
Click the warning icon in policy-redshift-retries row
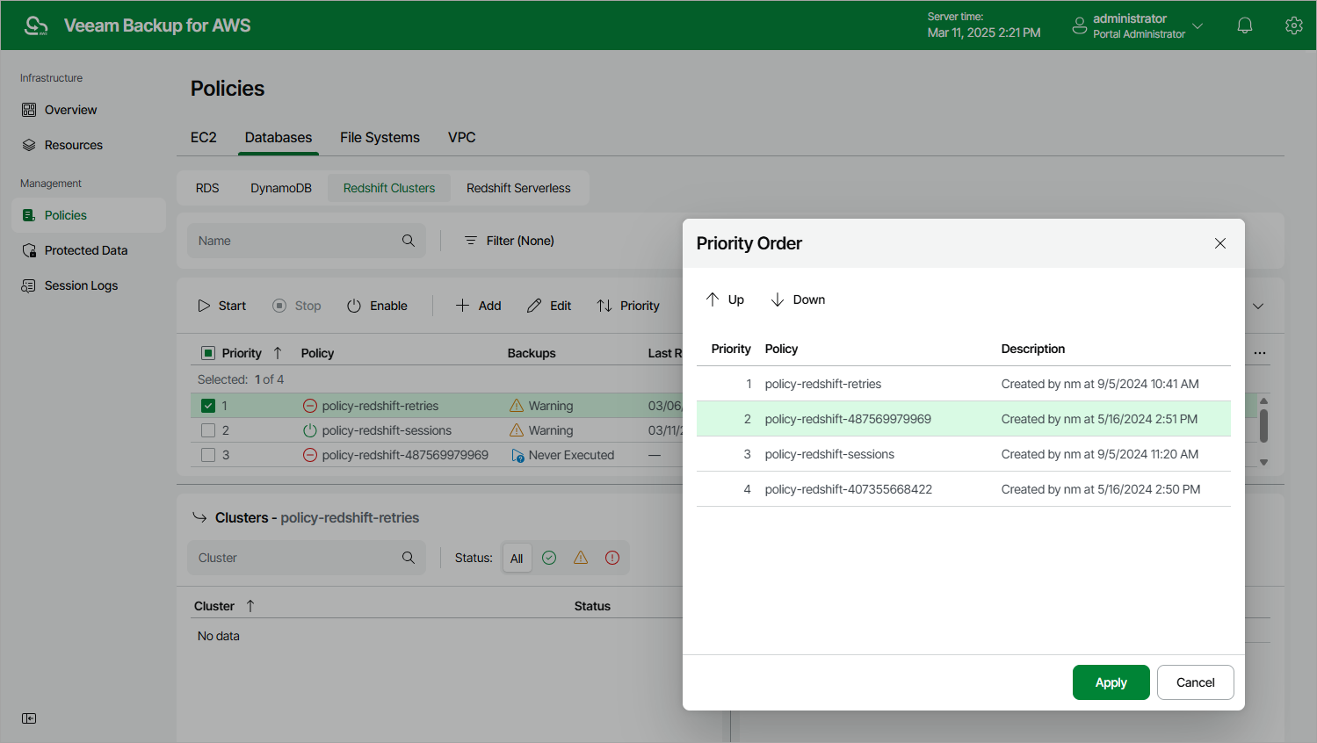click(517, 406)
